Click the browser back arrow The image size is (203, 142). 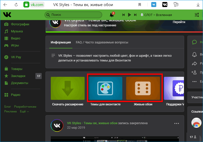click(x=5, y=5)
